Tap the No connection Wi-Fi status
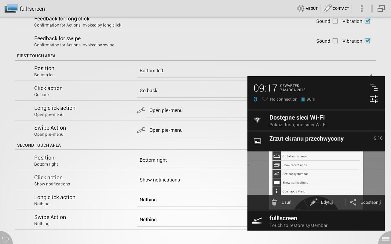Image resolution: width=391 pixels, height=244 pixels. (x=280, y=99)
